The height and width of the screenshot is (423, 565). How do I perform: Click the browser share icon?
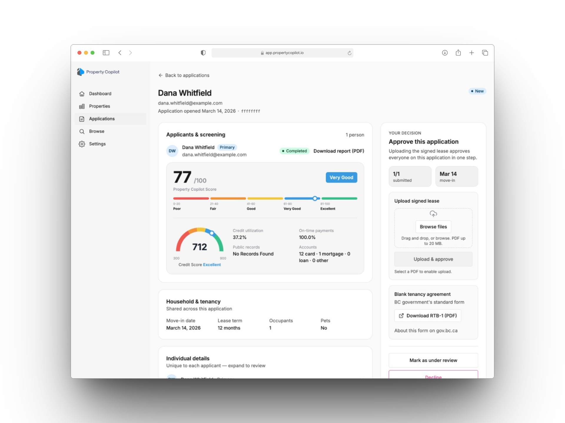click(458, 53)
